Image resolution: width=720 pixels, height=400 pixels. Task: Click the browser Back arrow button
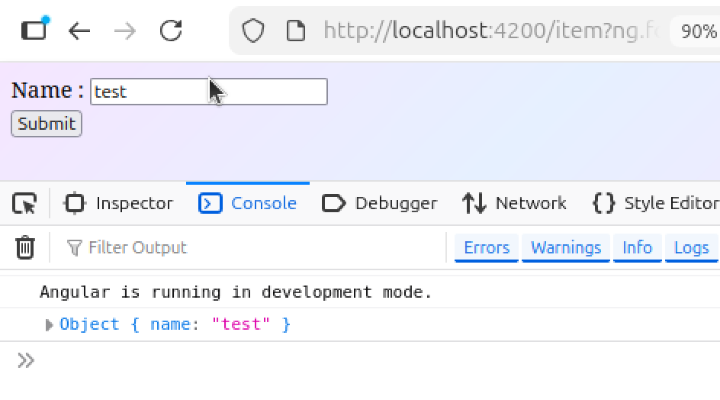(79, 31)
